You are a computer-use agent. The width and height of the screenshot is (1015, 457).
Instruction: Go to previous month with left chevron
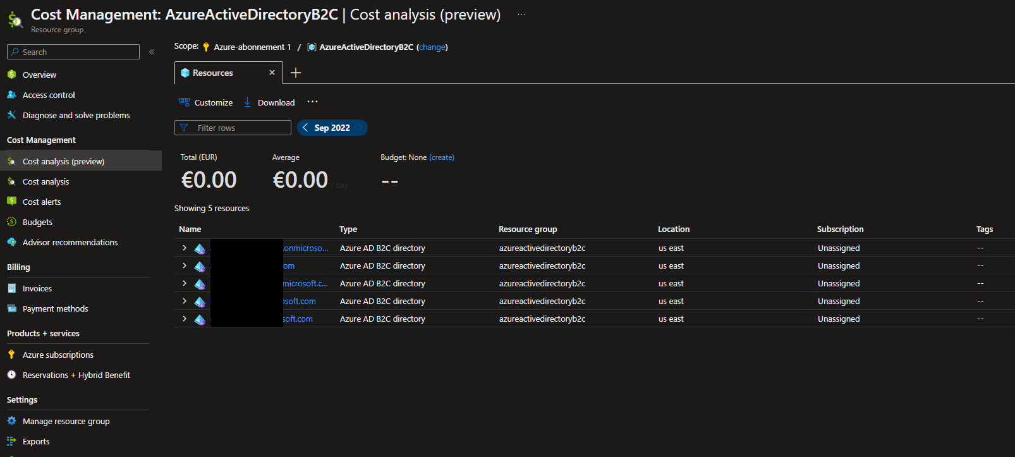point(305,128)
